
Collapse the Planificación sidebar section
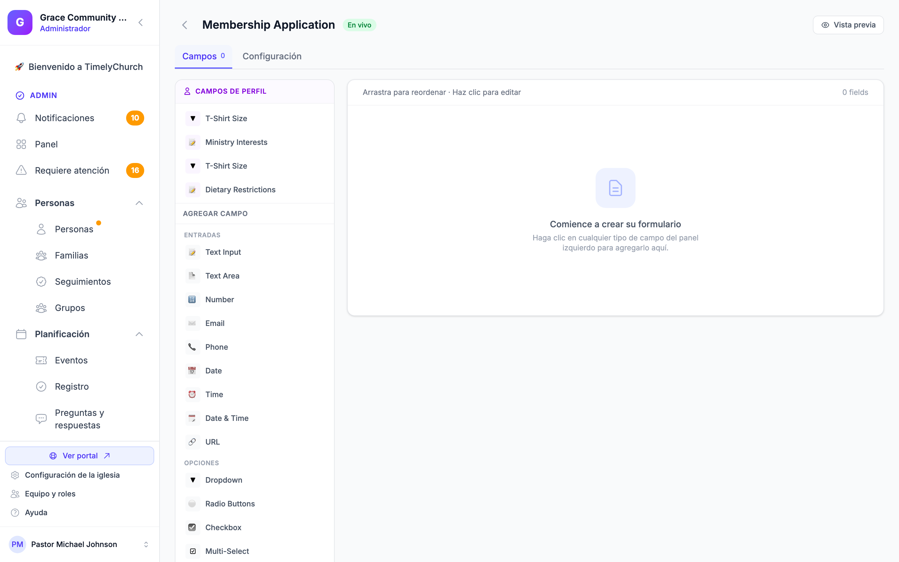[139, 334]
